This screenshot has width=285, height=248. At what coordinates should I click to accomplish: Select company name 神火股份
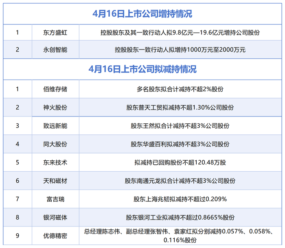pyautogui.click(x=55, y=108)
